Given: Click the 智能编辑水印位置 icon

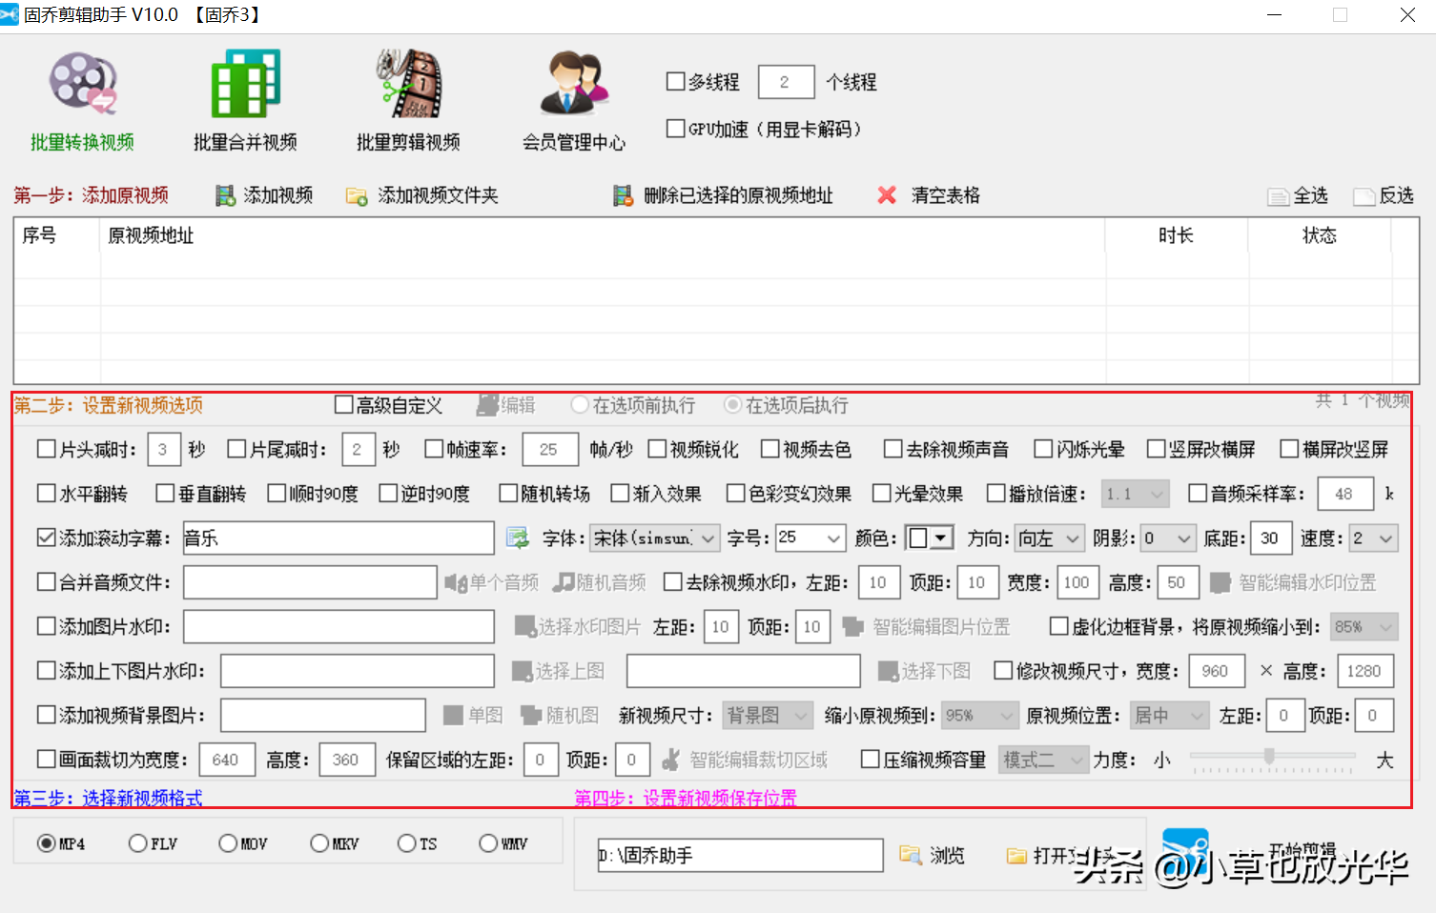Looking at the screenshot, I should (x=1220, y=582).
